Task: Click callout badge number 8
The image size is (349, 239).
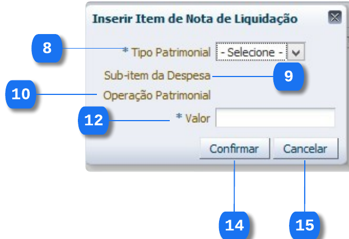Action: coord(47,48)
